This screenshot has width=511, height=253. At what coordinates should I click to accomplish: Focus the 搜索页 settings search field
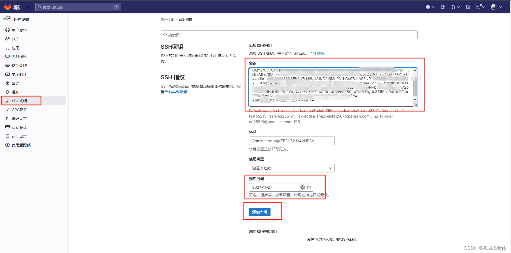pyautogui.click(x=289, y=35)
